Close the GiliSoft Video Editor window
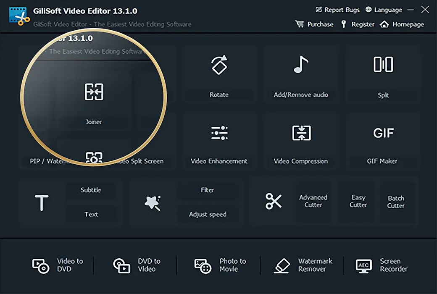 425,10
